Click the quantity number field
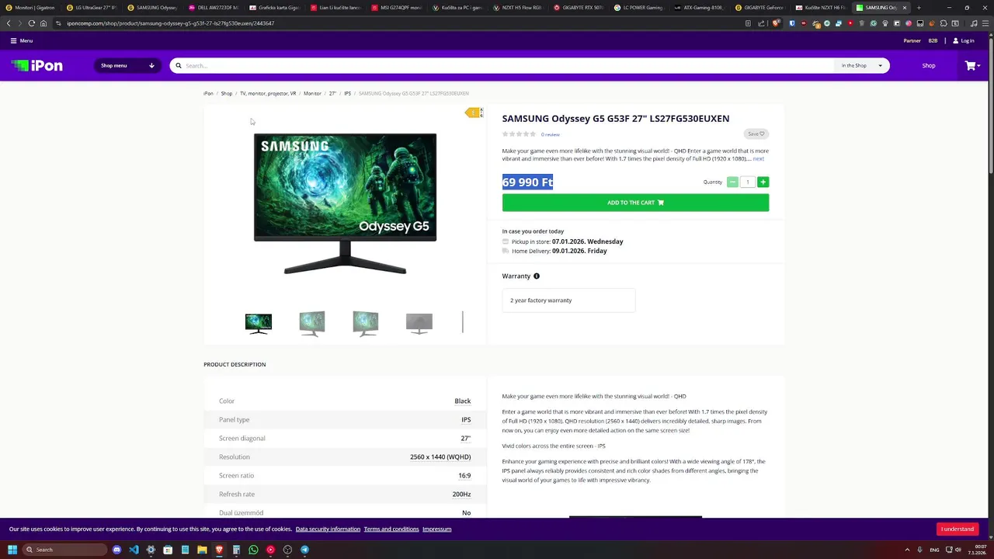Image resolution: width=994 pixels, height=559 pixels. pos(748,182)
